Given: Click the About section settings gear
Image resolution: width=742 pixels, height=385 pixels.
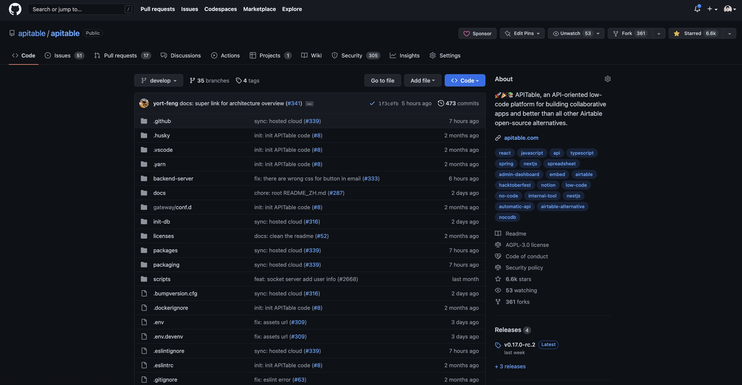Looking at the screenshot, I should pyautogui.click(x=607, y=79).
